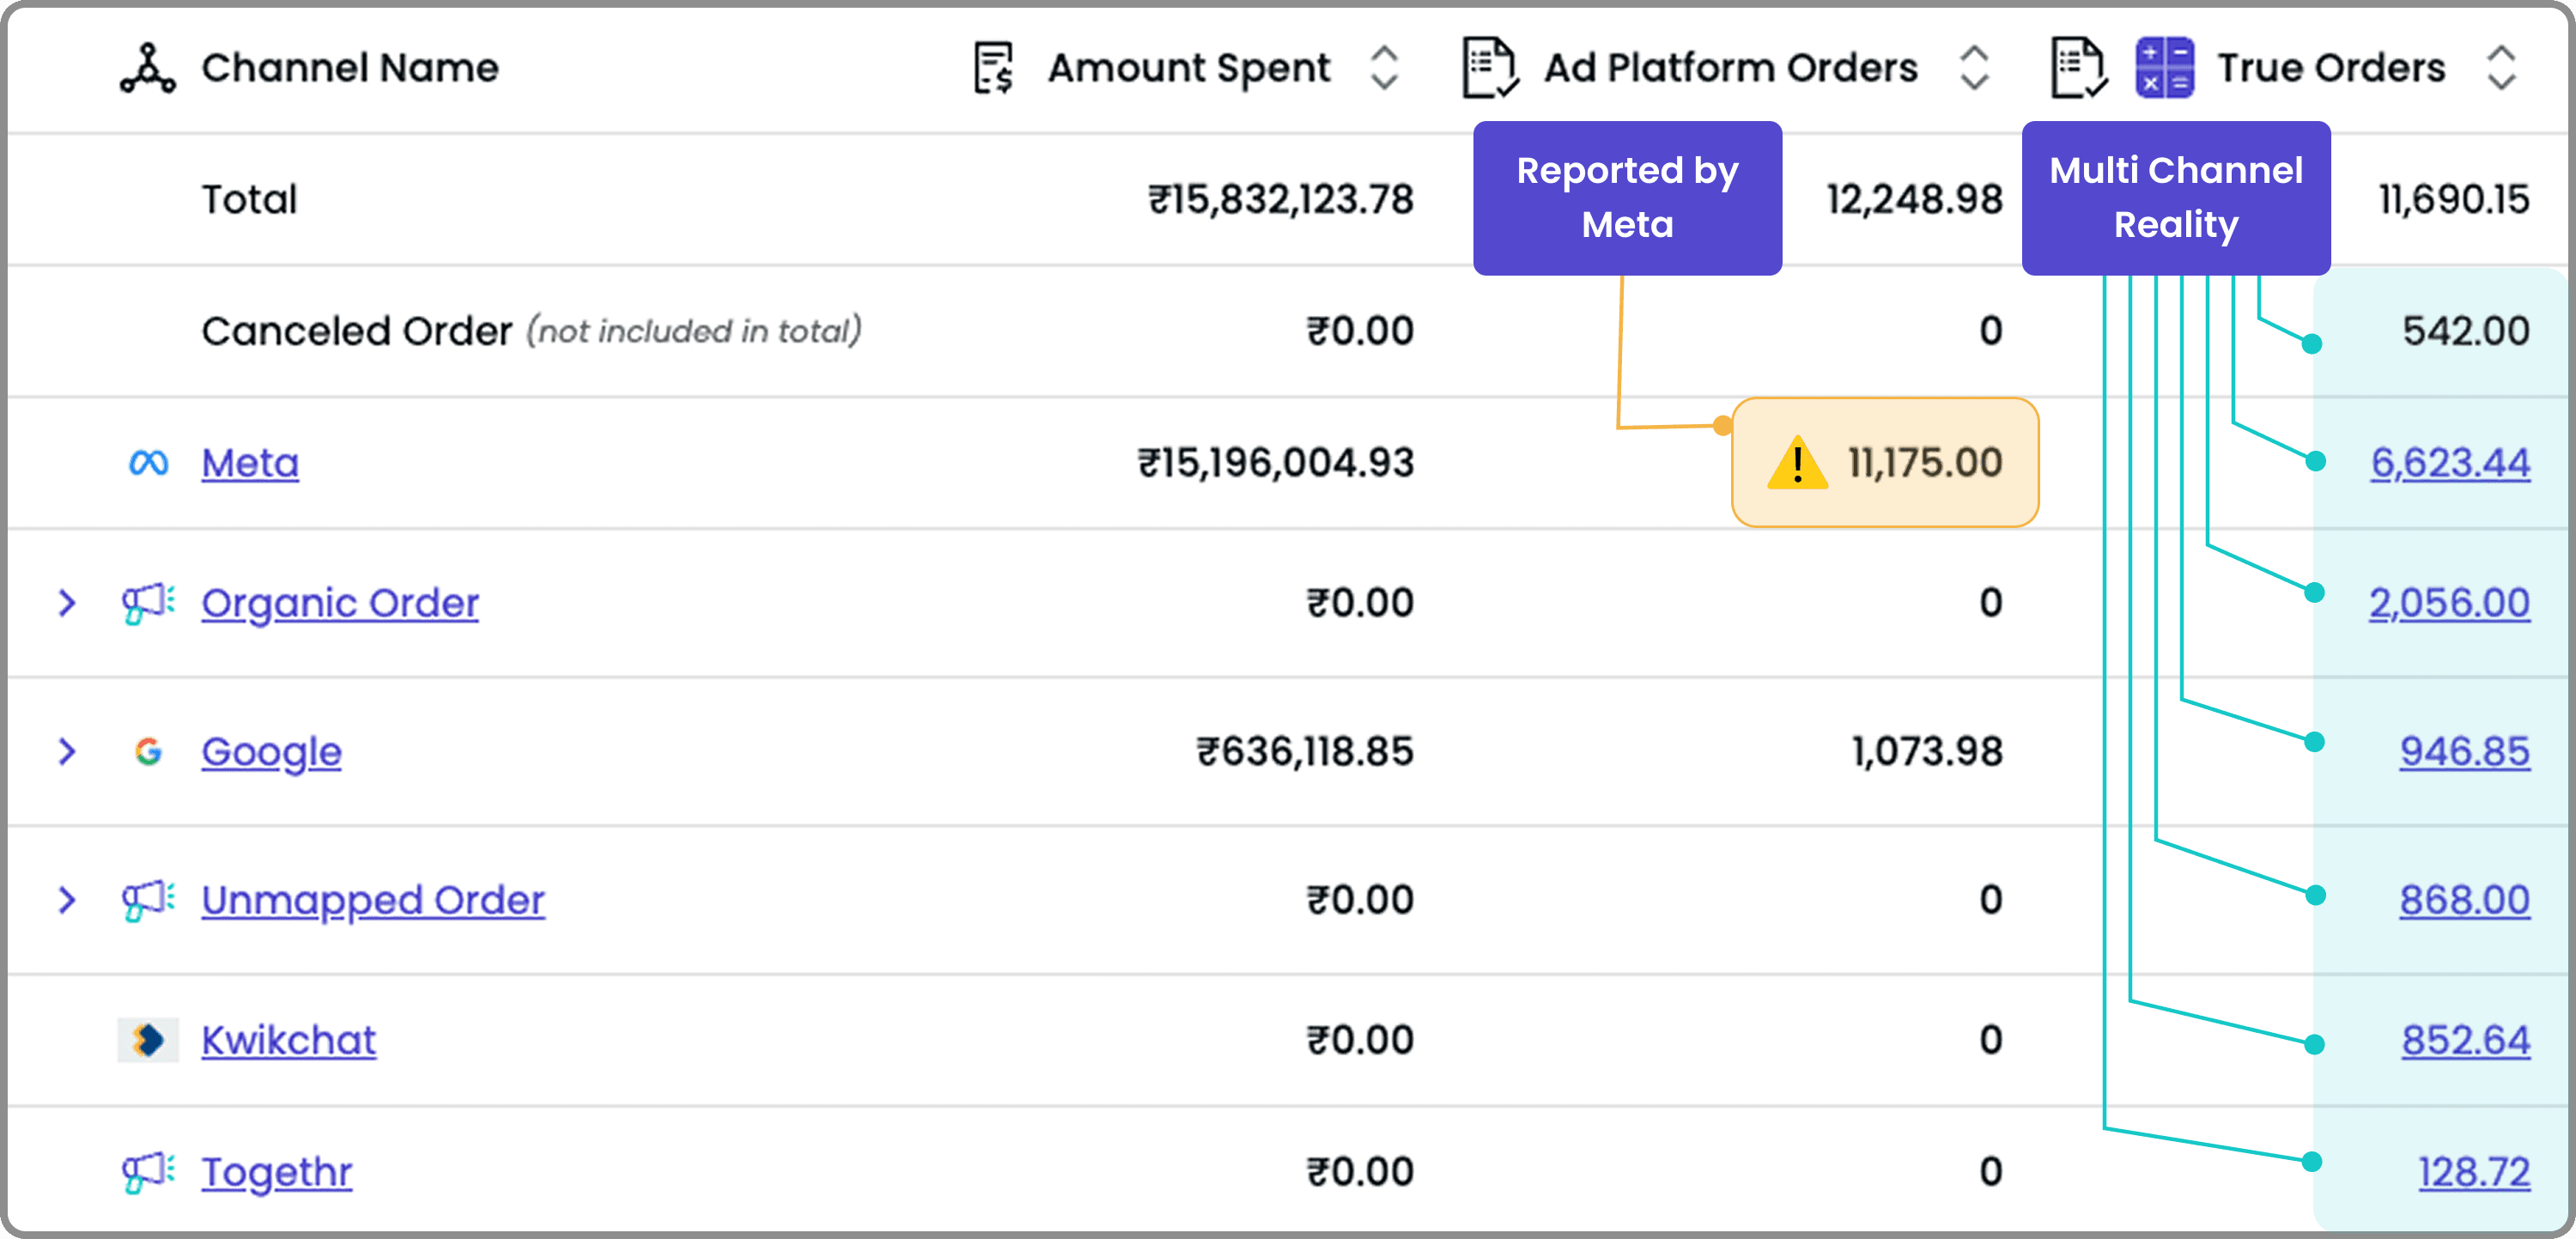
Task: Click the Google logo icon
Action: click(148, 751)
